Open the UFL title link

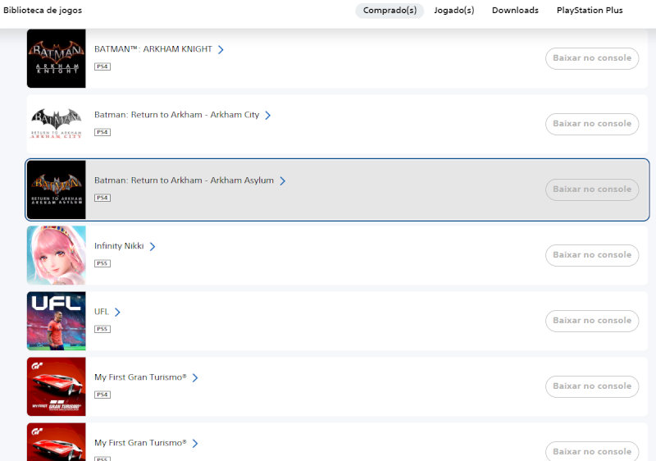pos(101,312)
